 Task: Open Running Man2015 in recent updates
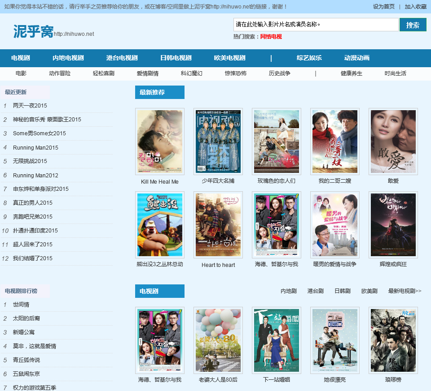coord(35,147)
